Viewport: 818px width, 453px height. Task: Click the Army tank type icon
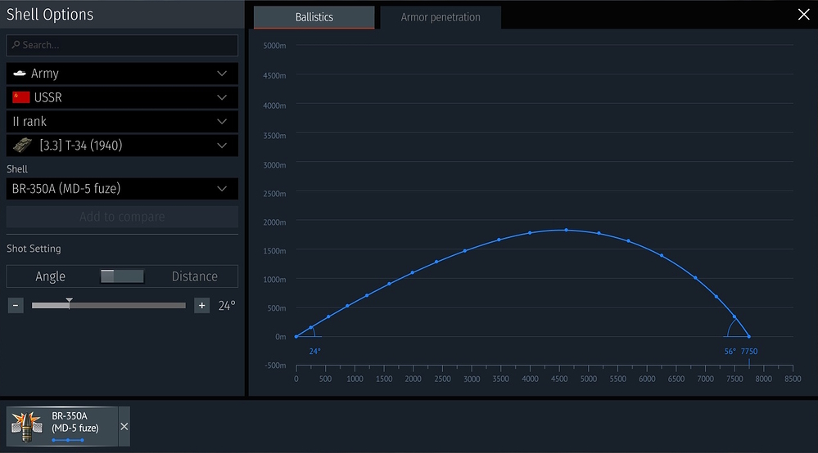click(x=20, y=74)
